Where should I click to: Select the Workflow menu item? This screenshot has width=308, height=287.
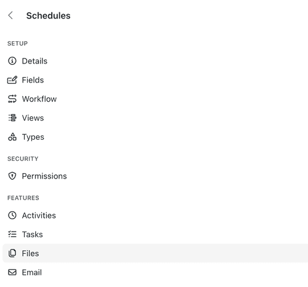click(39, 99)
